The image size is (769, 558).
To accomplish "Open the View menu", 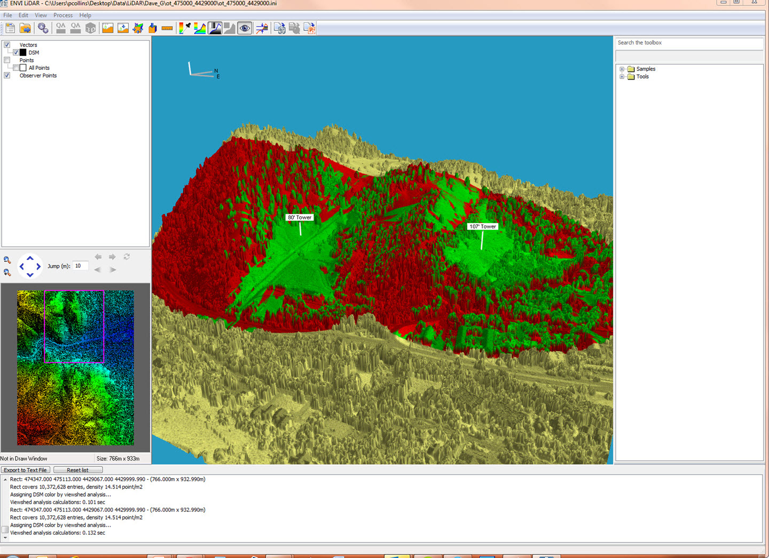I will pos(41,15).
